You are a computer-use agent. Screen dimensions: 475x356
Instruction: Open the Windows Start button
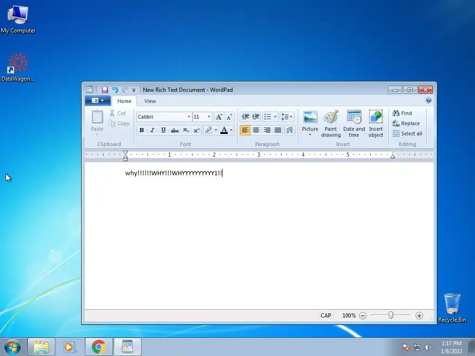tap(13, 347)
